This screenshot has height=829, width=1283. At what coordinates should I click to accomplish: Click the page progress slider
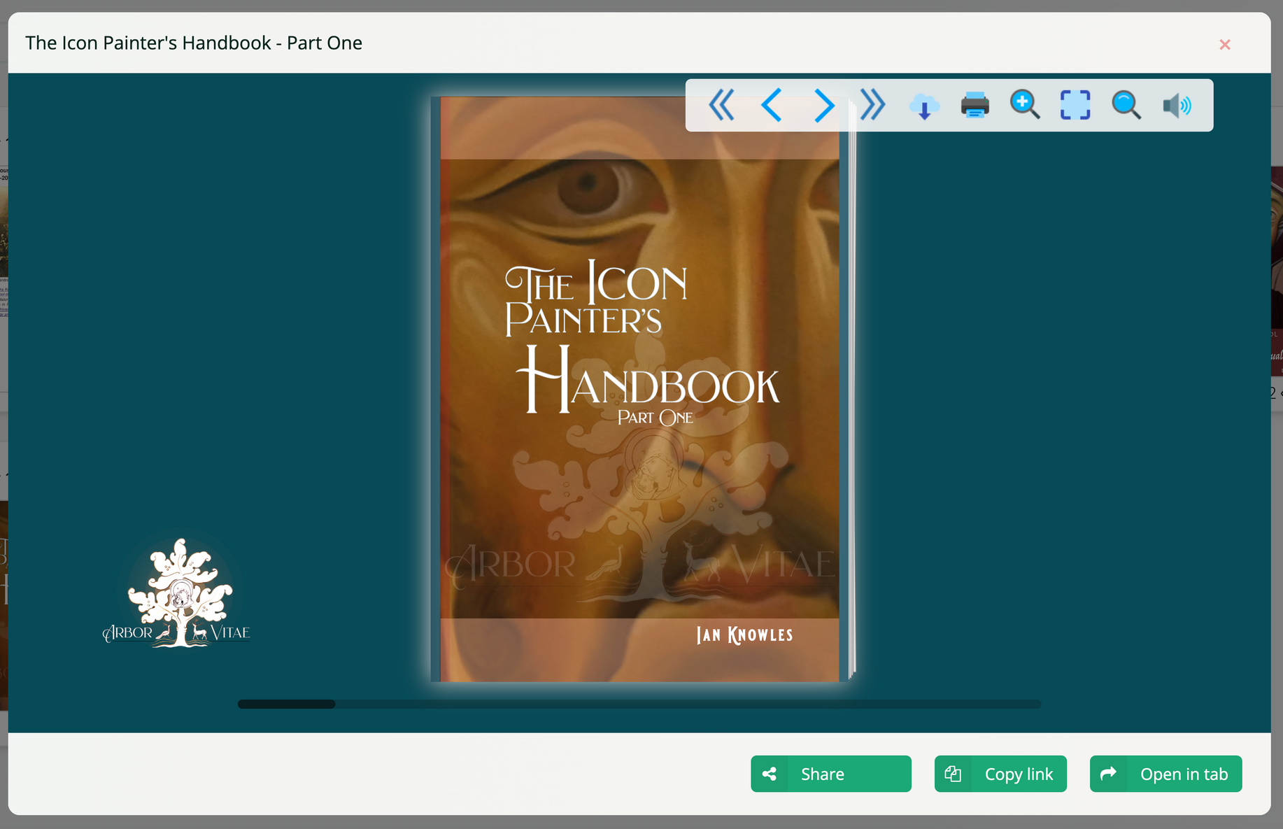(x=639, y=704)
